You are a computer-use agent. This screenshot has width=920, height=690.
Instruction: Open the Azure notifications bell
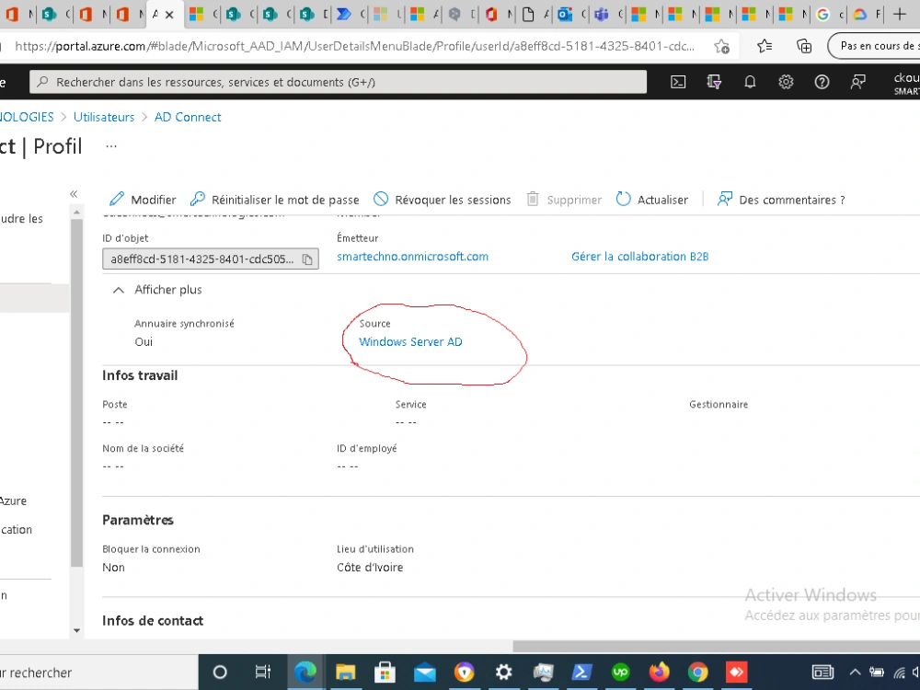pyautogui.click(x=750, y=82)
